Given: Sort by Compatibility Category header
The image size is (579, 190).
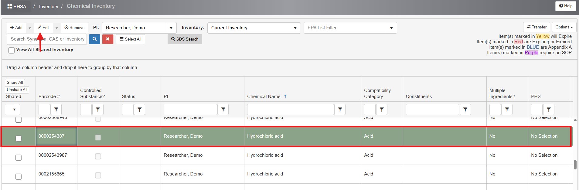Looking at the screenshot, I should pos(377,93).
